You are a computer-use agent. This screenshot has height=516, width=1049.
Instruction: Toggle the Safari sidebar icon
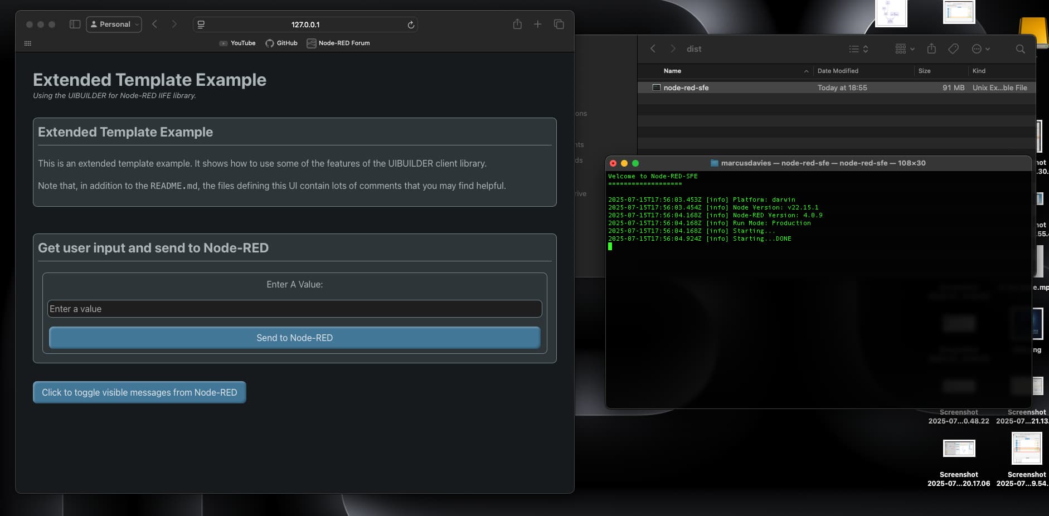75,25
